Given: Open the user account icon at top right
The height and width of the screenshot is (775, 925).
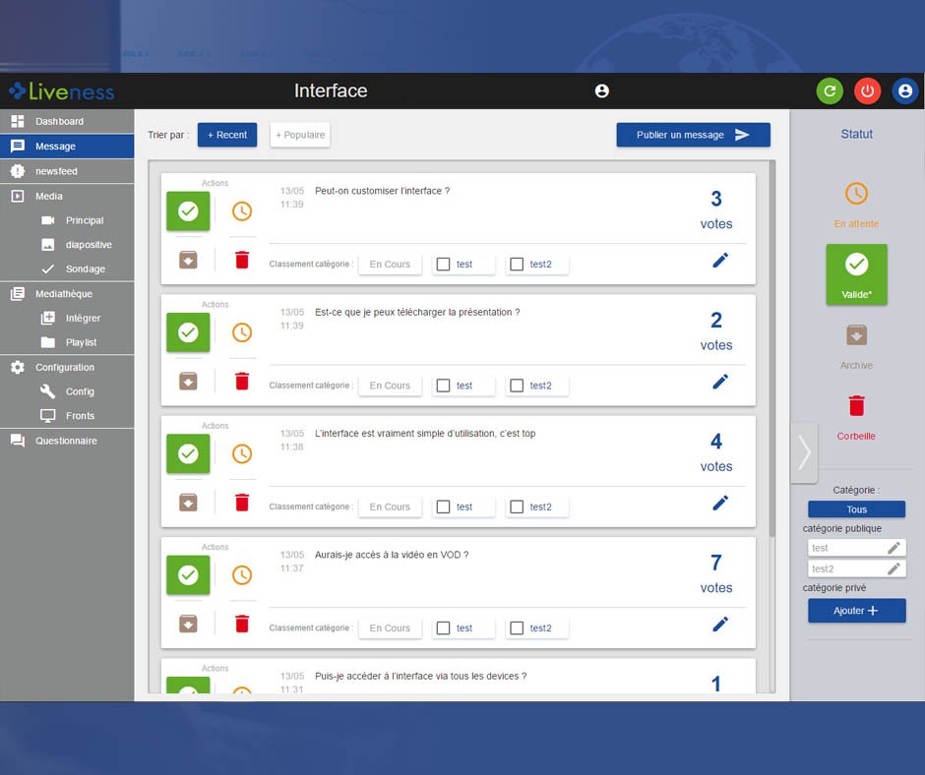Looking at the screenshot, I should click(x=904, y=90).
